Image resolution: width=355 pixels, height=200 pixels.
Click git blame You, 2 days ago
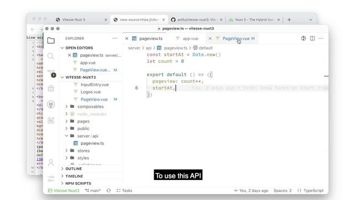pos(251,191)
